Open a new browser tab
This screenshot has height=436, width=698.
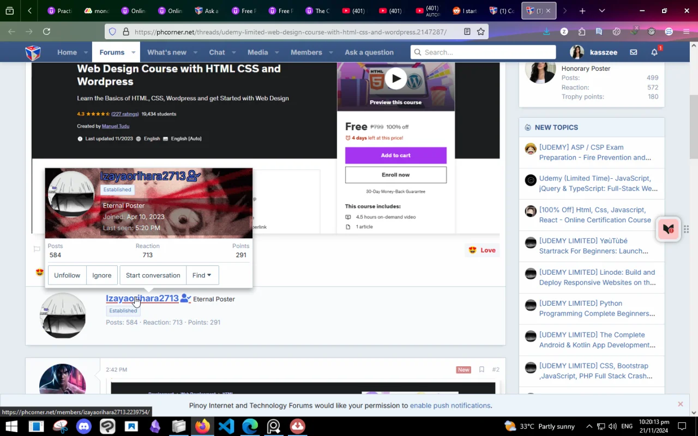[582, 11]
